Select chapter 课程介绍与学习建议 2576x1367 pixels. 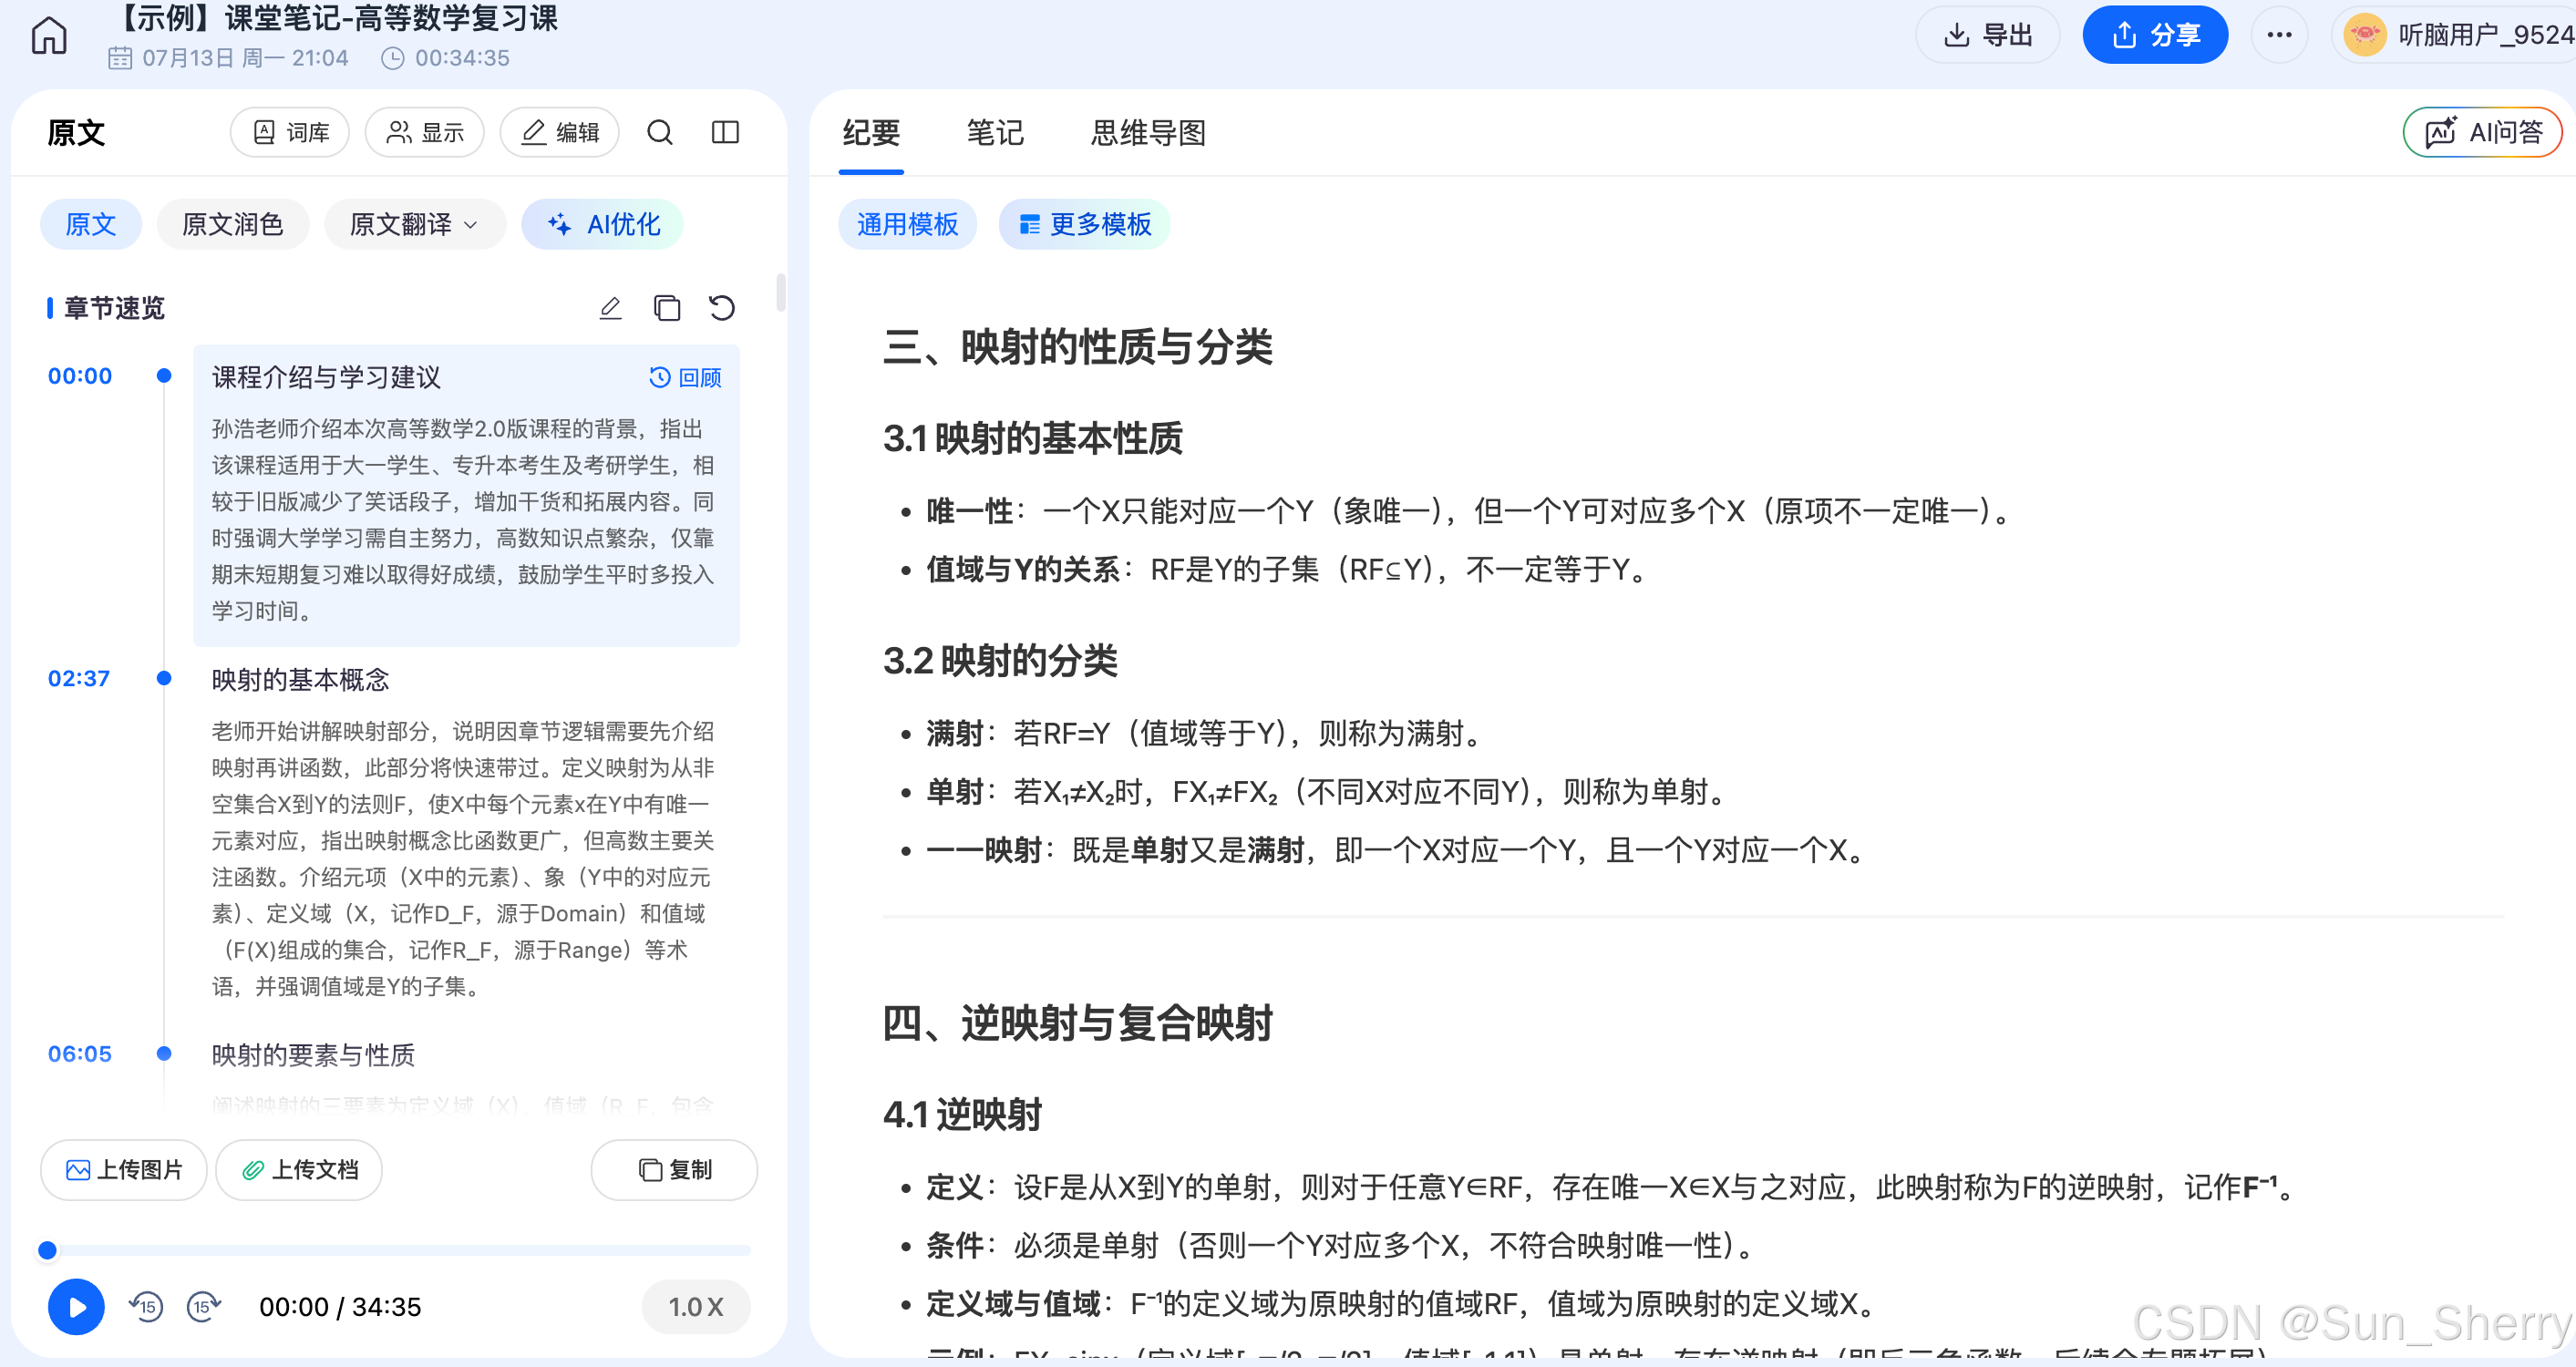pyautogui.click(x=326, y=377)
